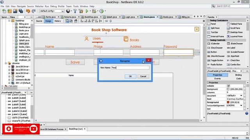Viewport: 250px width, 140px height.
Task: Click the Save All toolbar icon
Action: (21, 11)
